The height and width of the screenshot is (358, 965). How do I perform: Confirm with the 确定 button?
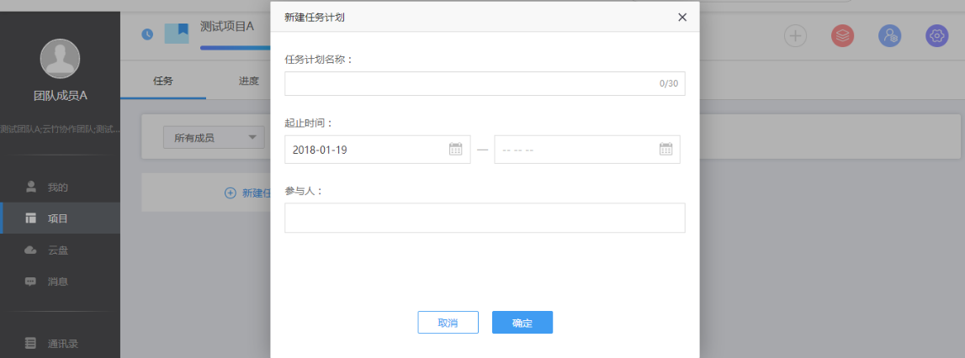[x=522, y=323]
